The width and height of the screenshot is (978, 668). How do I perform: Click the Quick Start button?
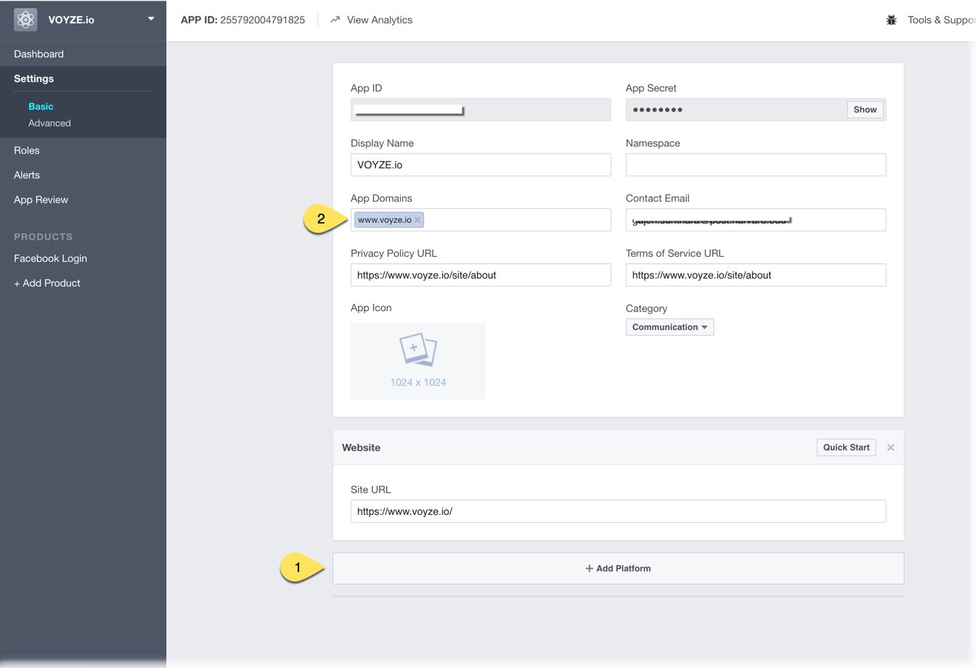point(846,448)
